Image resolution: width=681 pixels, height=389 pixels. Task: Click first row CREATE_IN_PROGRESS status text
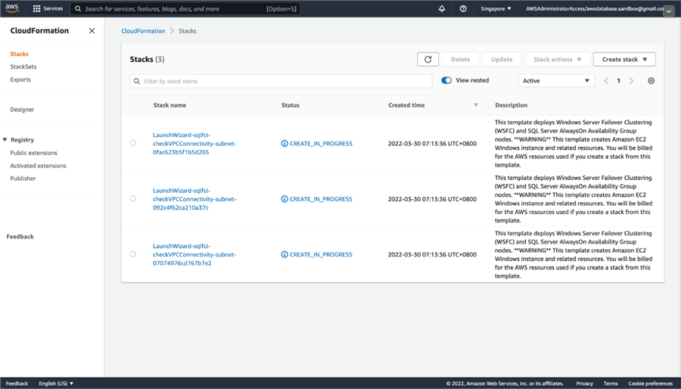[321, 144]
